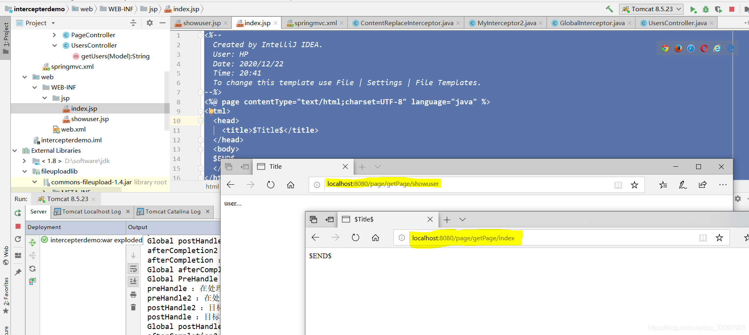Screen dimensions: 749x335
Task: Open Tomcat Localhost Log tab
Action: 91,211
